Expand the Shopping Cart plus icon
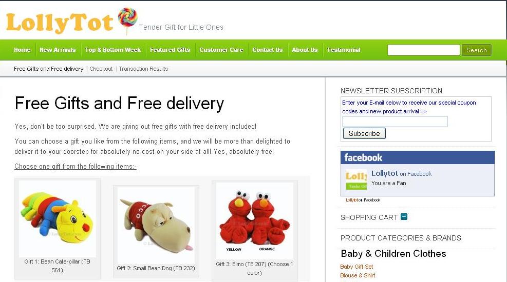Viewport: 507px width, 282px height. pos(404,216)
